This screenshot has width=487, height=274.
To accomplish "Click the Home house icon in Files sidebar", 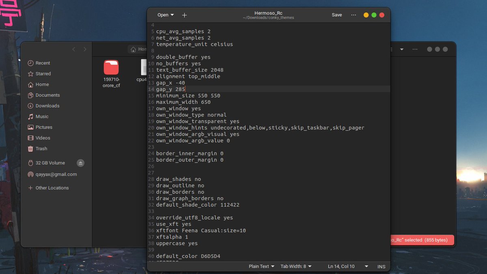I will [x=30, y=84].
